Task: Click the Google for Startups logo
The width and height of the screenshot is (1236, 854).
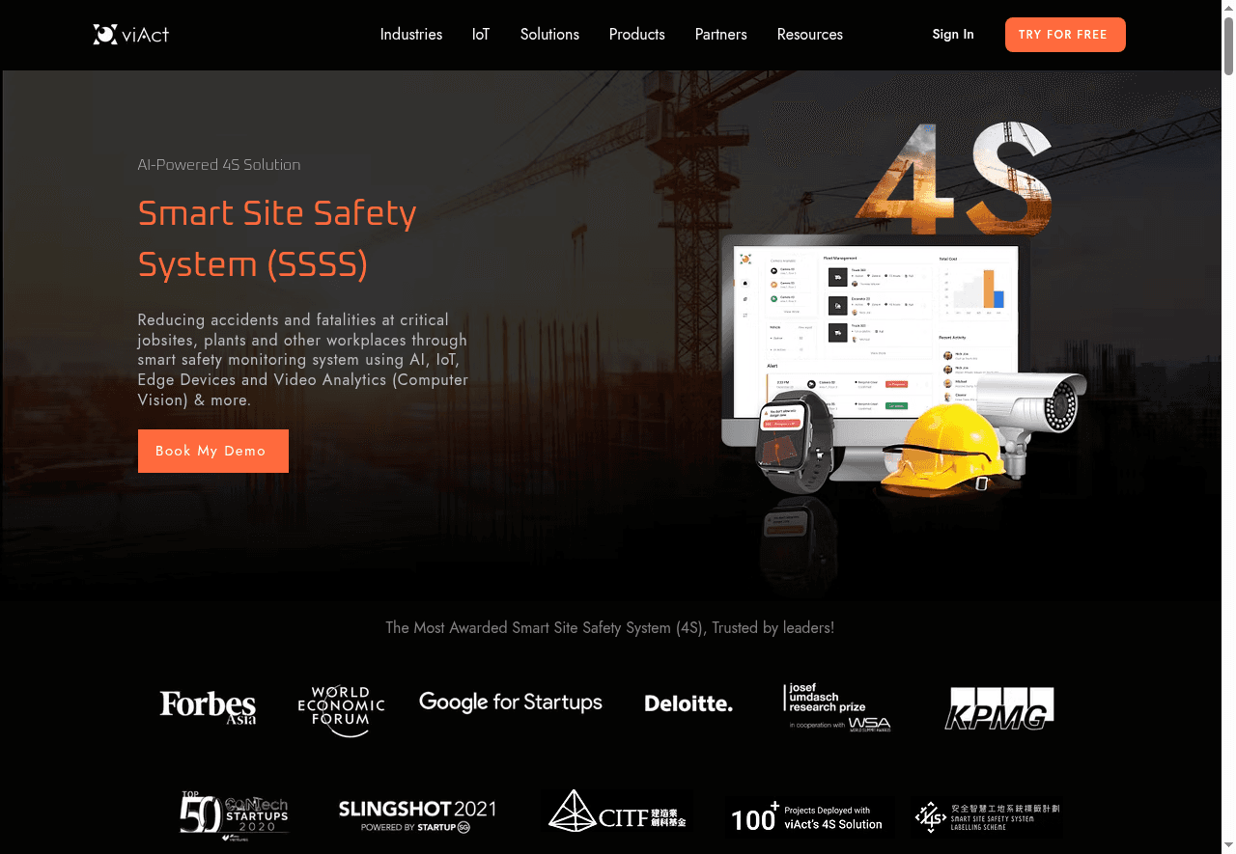Action: (511, 702)
